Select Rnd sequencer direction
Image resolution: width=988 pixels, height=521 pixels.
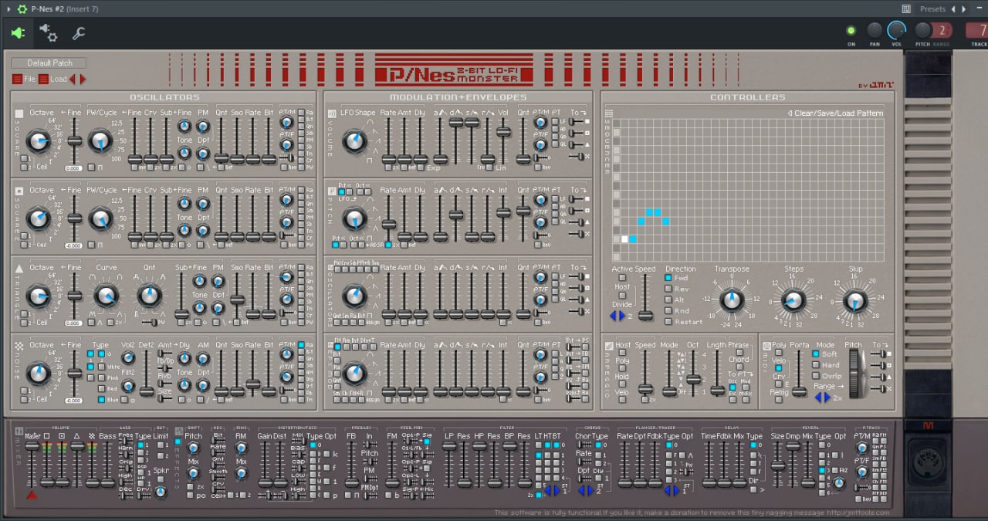668,310
